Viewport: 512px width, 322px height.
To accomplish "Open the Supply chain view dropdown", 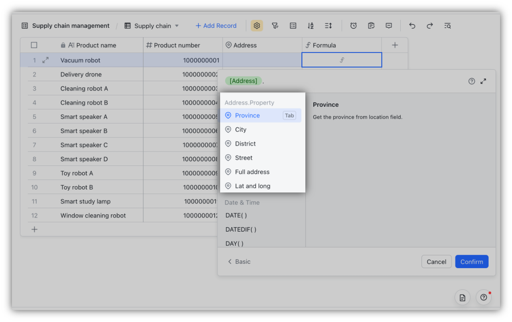I will [152, 26].
